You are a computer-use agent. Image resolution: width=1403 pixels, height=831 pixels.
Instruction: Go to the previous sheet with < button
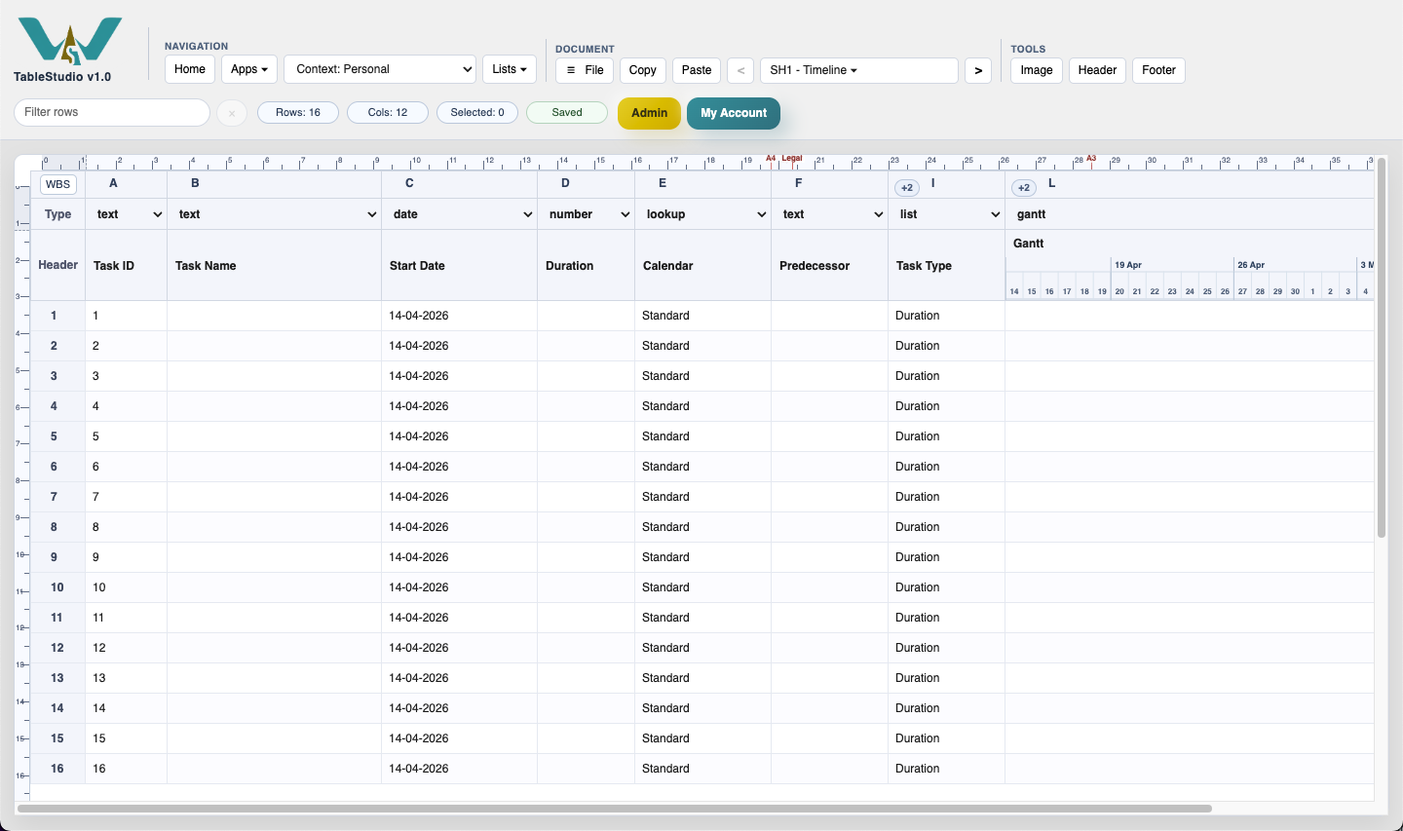point(740,70)
